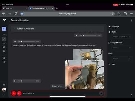
Task: Open the Output format dropdown
Action: pos(122,48)
